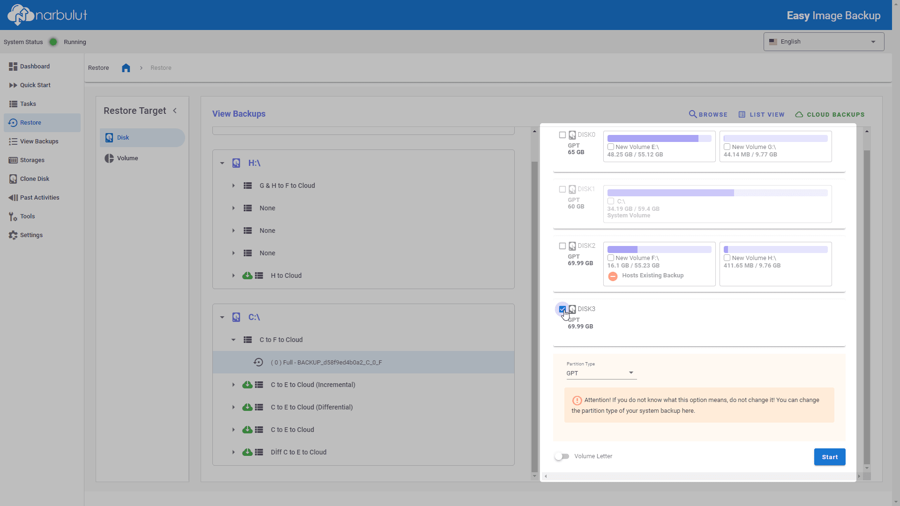Viewport: 900px width, 506px height.
Task: Collapse the C:\ tree node
Action: click(x=222, y=317)
